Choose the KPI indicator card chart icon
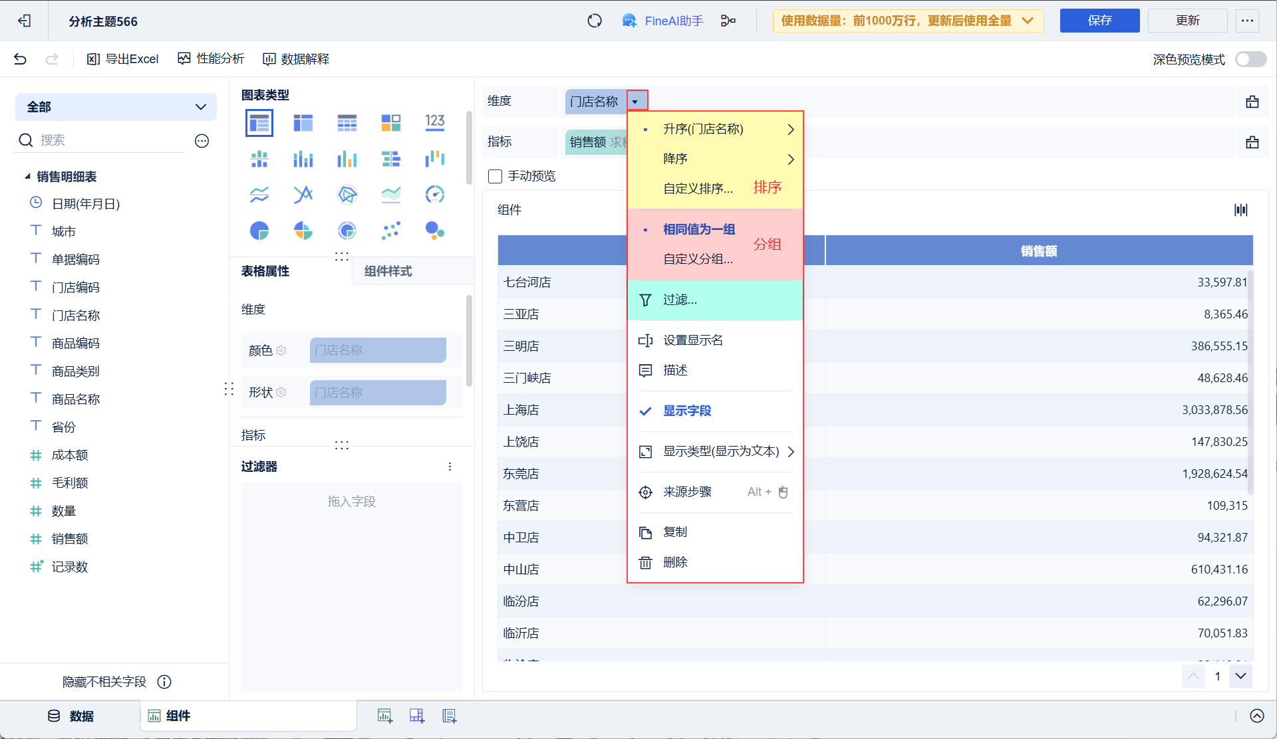Viewport: 1277px width, 739px height. coord(434,122)
